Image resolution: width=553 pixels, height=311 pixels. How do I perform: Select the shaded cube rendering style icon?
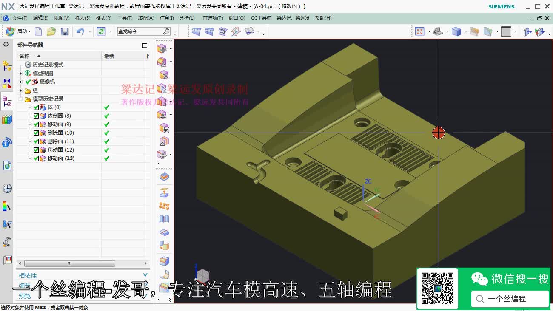point(456,31)
